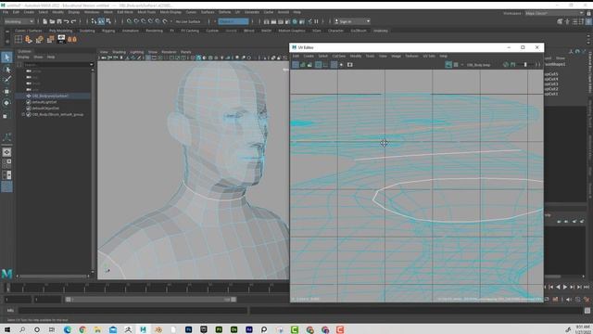Click the Outliner vertical scrollbar
Image resolution: width=593 pixels, height=334 pixels.
coord(92,171)
